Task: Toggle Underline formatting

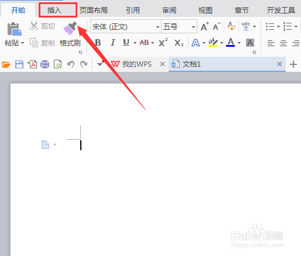Action: (126, 43)
